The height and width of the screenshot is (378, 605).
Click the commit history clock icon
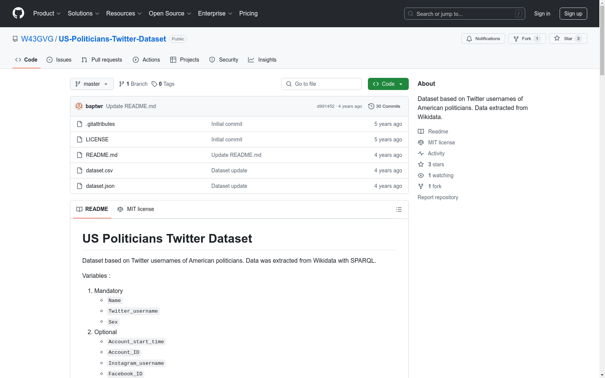click(x=371, y=106)
